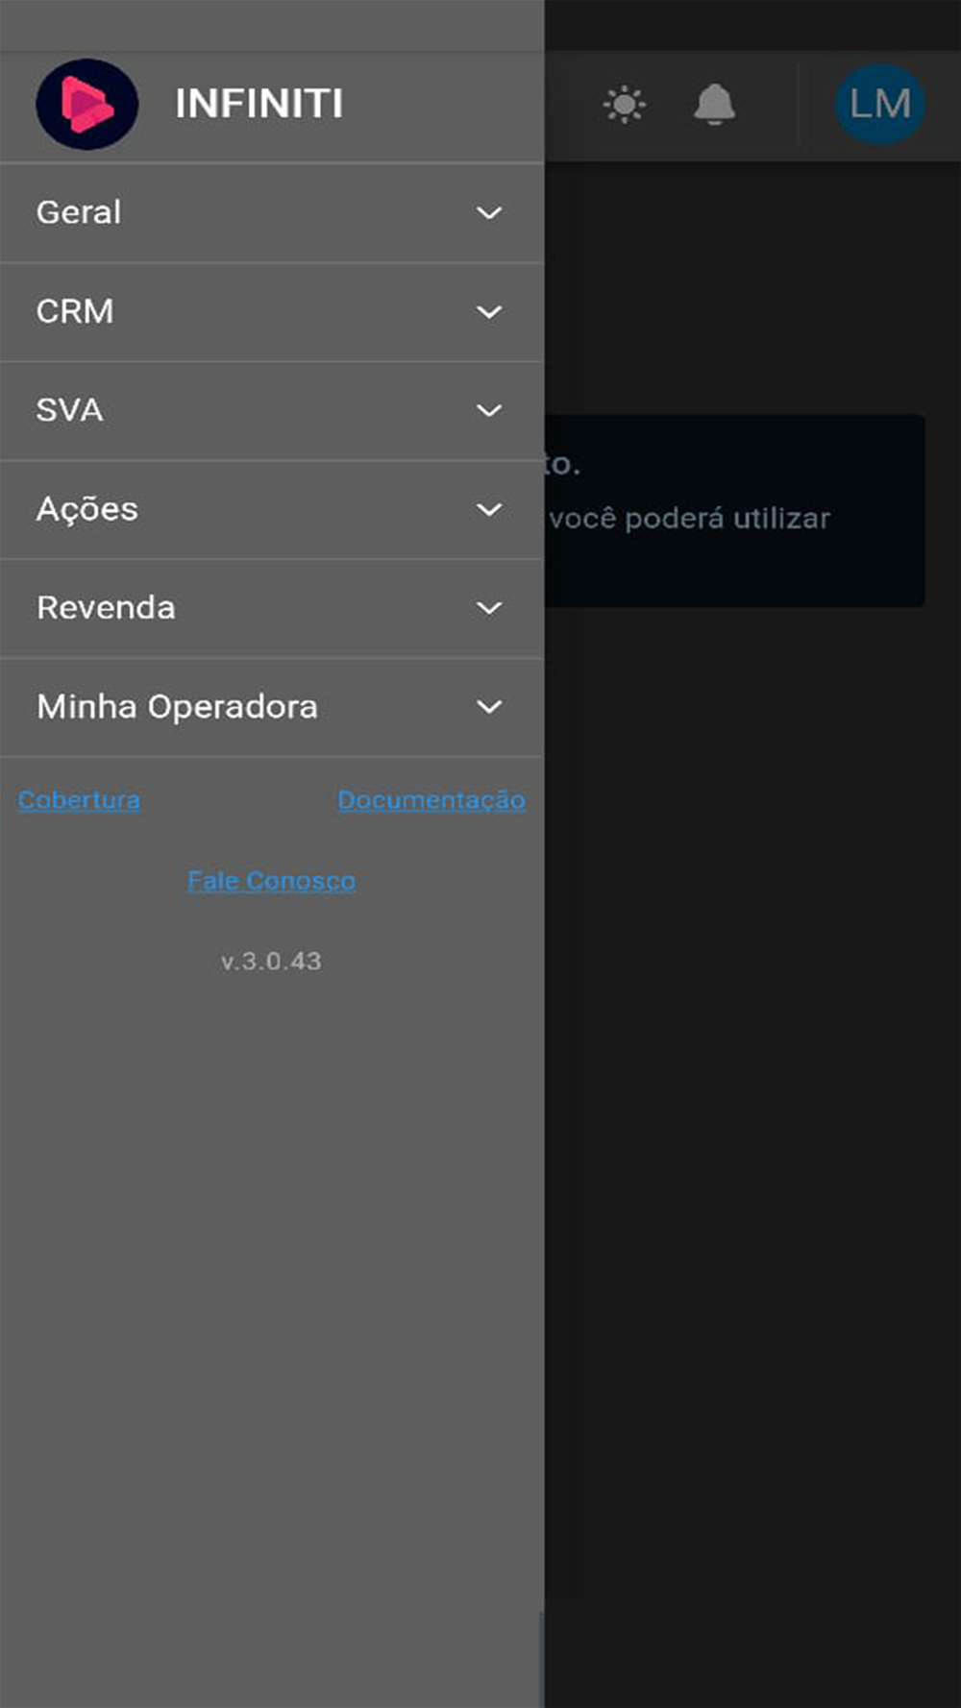The height and width of the screenshot is (1708, 961).
Task: Open the Geral menu section
Action: (79, 212)
